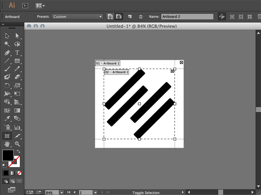Pick the Warp tool
This screenshot has height=195, width=261.
[x=7, y=94]
